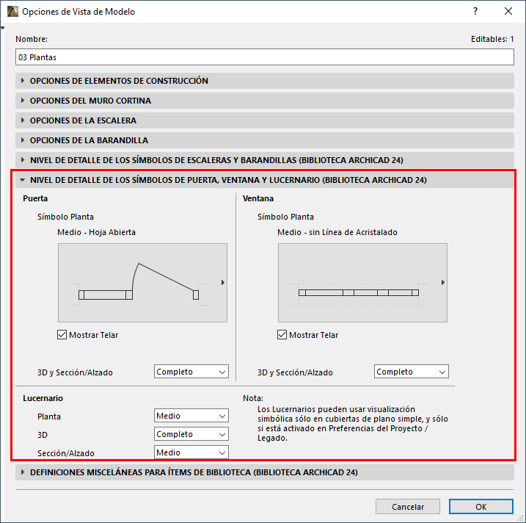The height and width of the screenshot is (523, 526).
Task: Collapse Puerta, Ventana y Lucernario detail section
Action: click(x=264, y=180)
